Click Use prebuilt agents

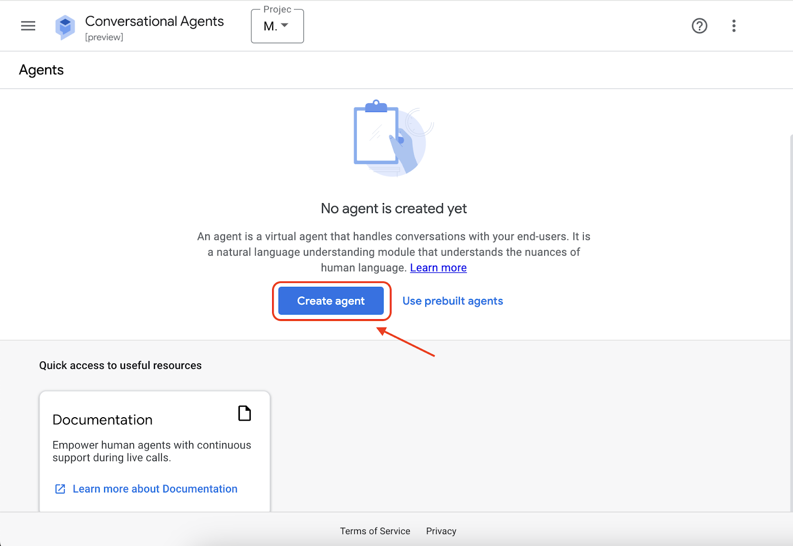452,301
